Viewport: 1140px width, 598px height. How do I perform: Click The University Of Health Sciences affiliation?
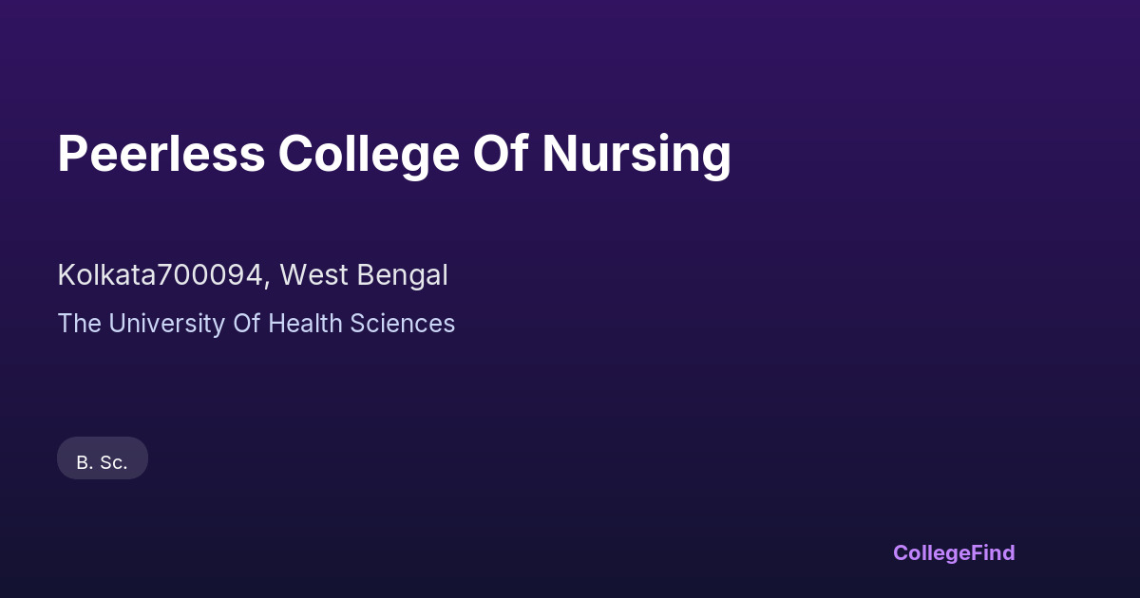[x=256, y=324]
